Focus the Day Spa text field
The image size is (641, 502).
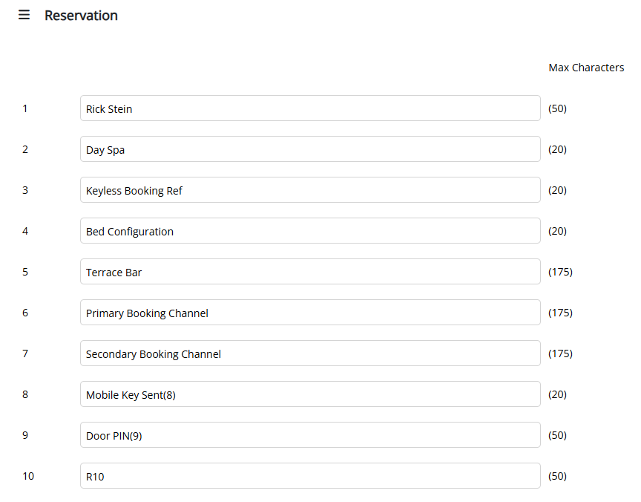click(310, 149)
